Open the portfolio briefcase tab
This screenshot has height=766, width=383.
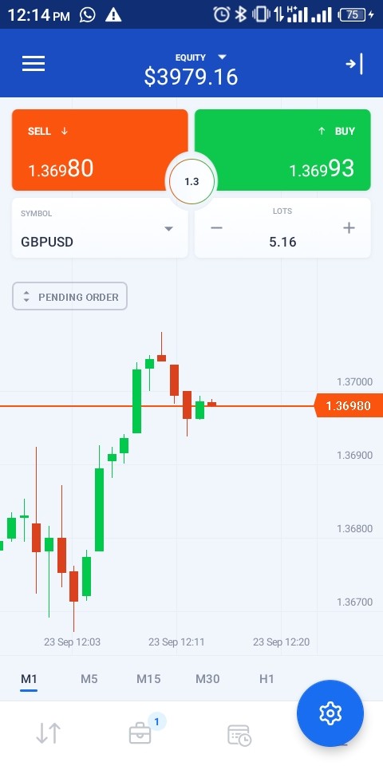click(140, 733)
